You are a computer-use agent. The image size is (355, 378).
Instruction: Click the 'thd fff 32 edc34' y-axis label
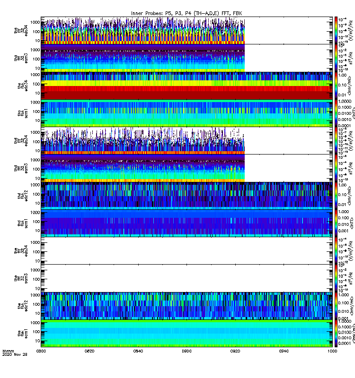(21, 140)
